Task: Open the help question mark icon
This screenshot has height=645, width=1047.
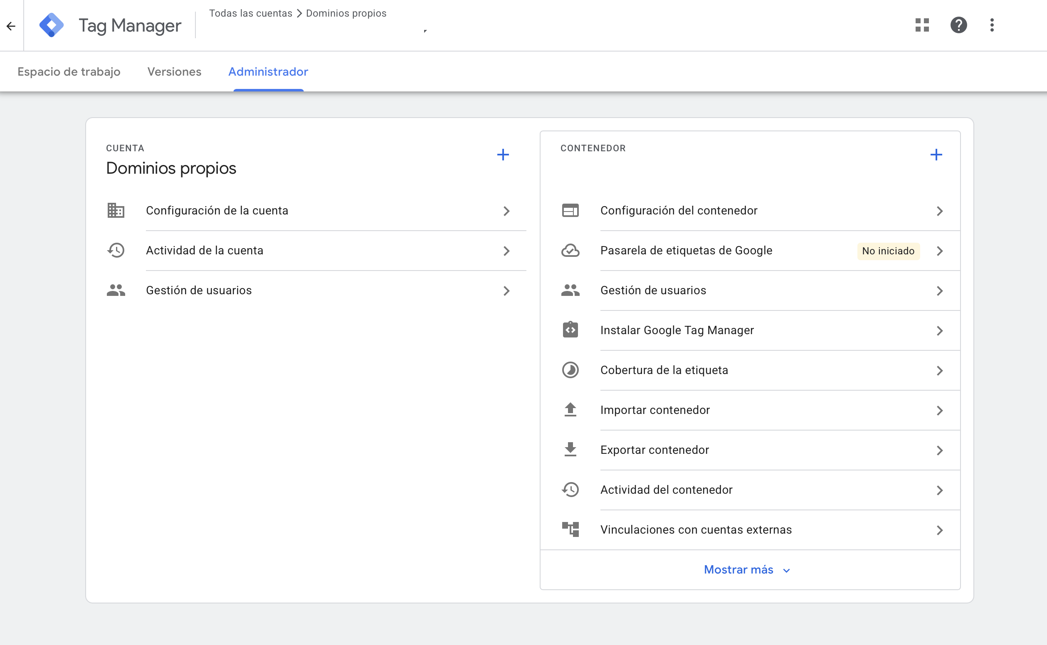Action: pyautogui.click(x=958, y=25)
